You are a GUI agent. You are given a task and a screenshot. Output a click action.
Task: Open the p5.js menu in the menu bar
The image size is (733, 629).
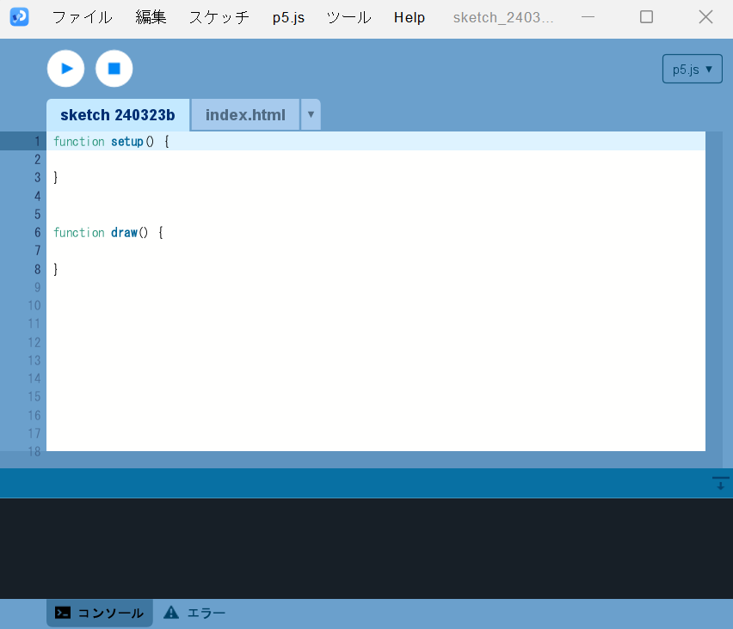click(288, 17)
